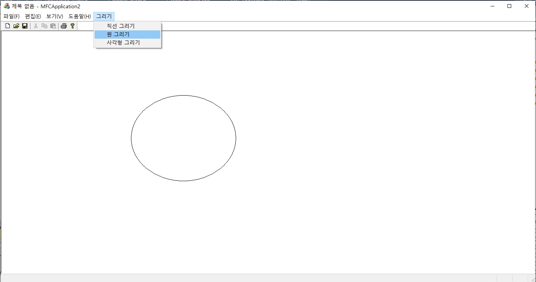
Task: Click the About question mark icon
Action: (72, 26)
